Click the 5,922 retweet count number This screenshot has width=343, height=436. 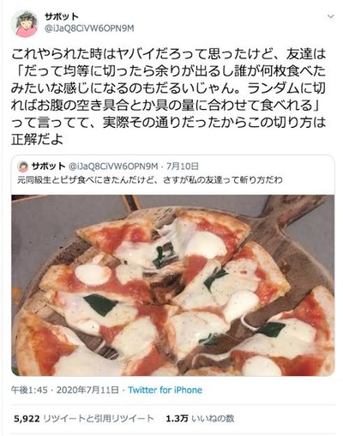point(27,419)
